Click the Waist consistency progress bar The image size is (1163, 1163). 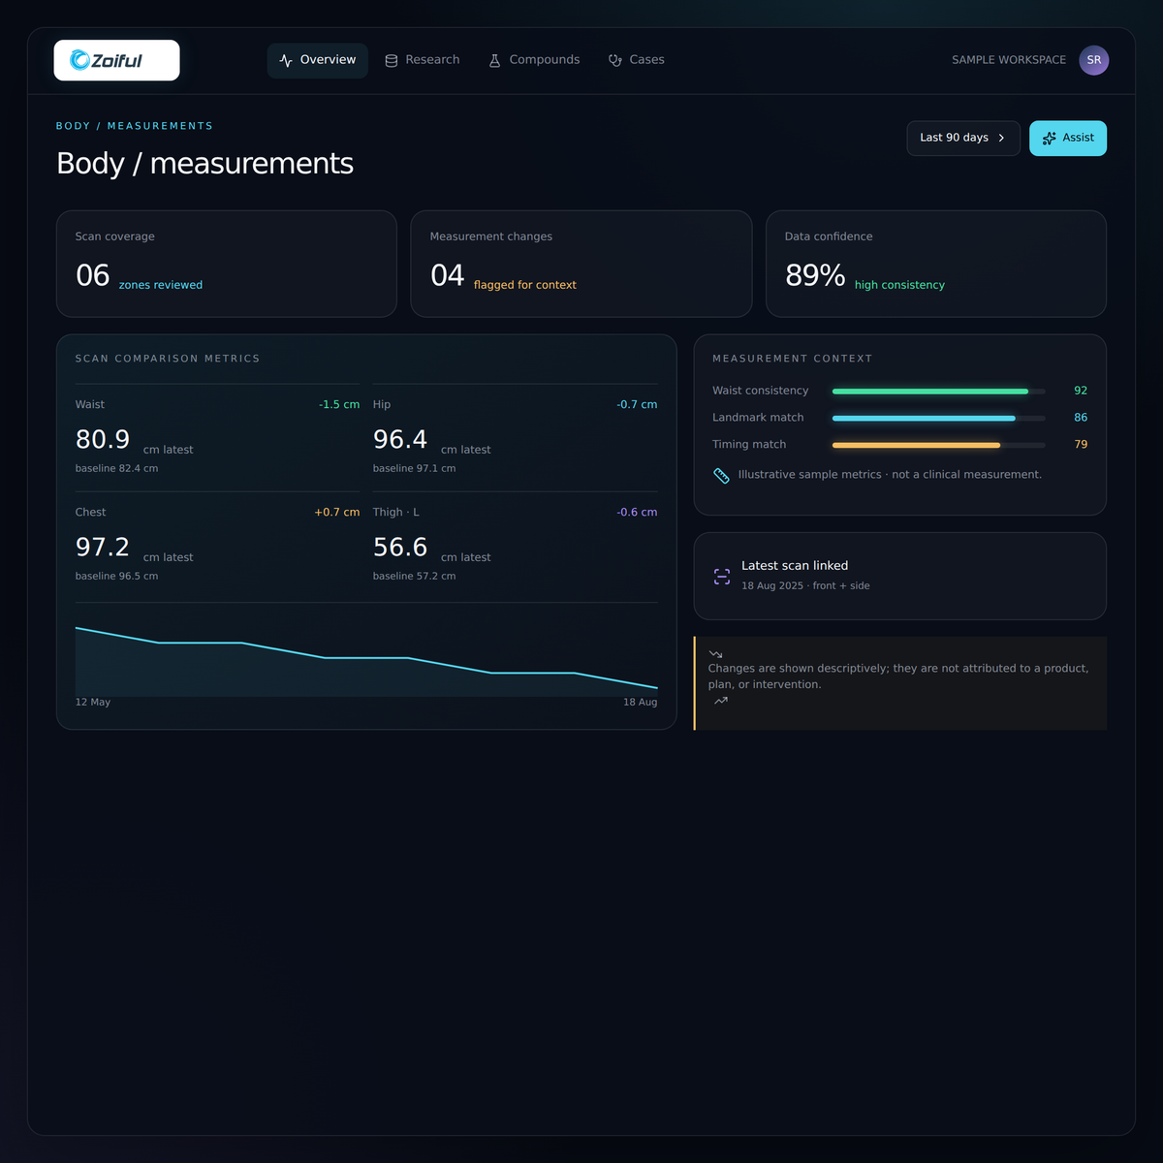[939, 392]
